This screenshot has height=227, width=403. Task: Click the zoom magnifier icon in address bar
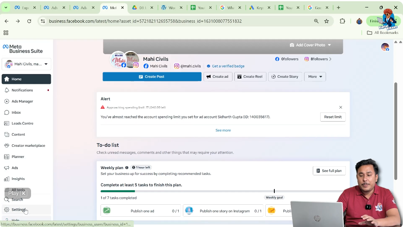(316, 21)
